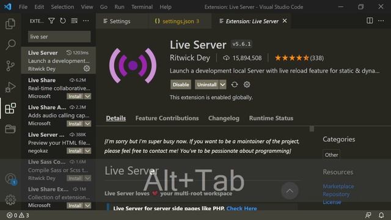Open the Go menu
This screenshot has height=220, width=391.
(104, 7)
